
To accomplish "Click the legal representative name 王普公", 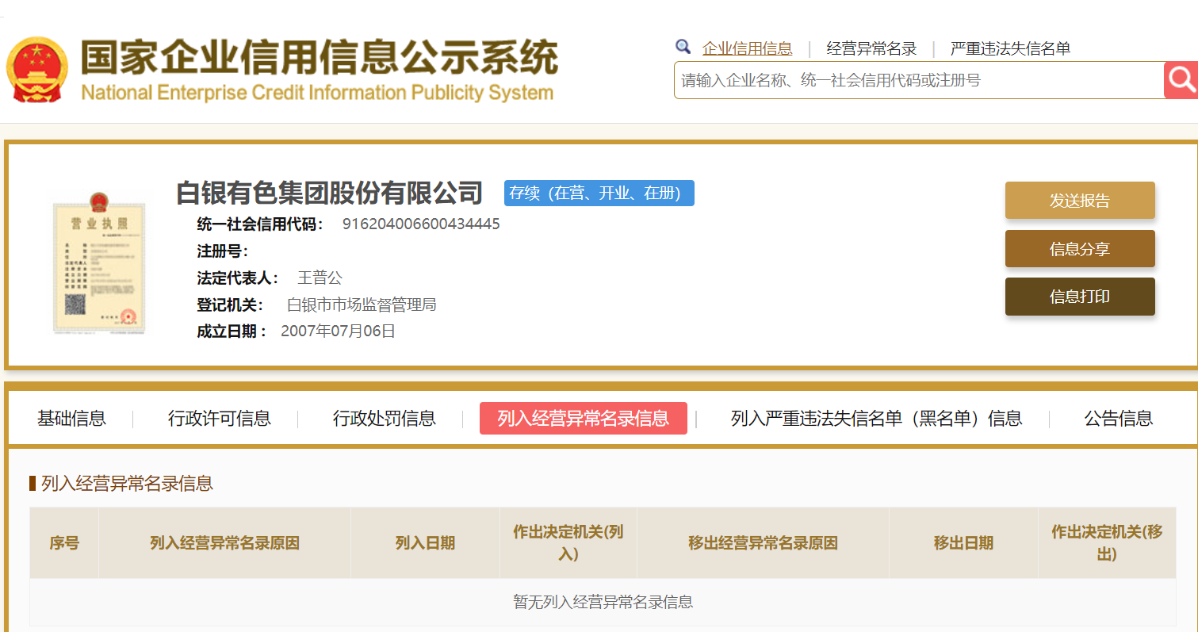I will (x=320, y=278).
